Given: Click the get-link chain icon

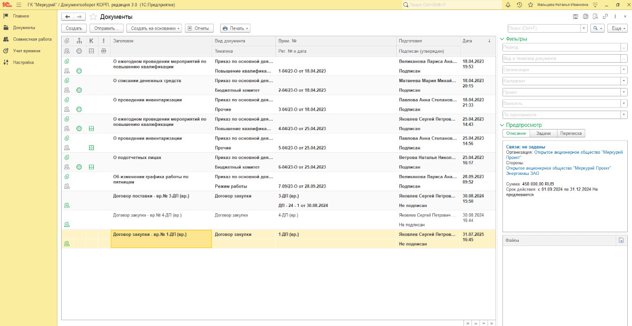Looking at the screenshot, I should pyautogui.click(x=605, y=17).
